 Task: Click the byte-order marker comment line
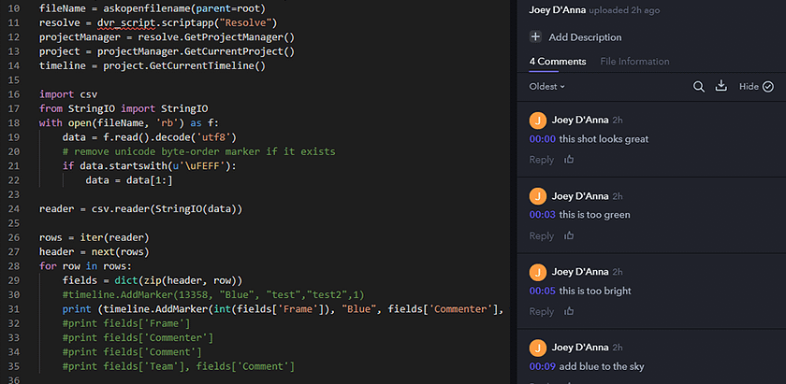(x=199, y=151)
